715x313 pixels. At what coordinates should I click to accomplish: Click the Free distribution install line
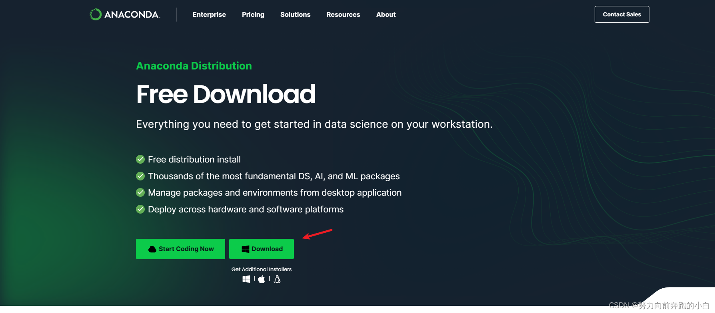point(194,159)
